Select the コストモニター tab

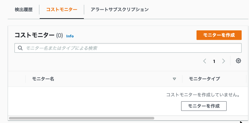click(x=62, y=10)
